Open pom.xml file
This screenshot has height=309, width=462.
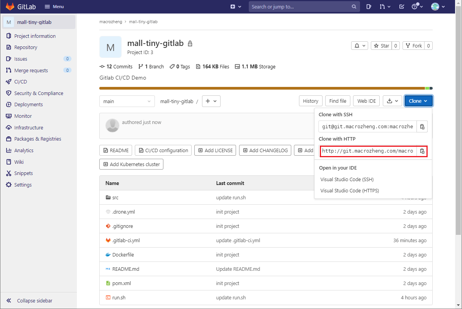pos(122,284)
